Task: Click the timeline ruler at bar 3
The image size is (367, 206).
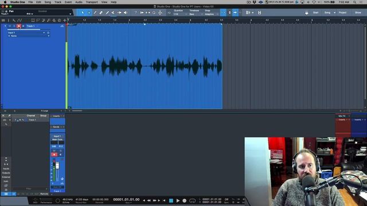Action: (x=190, y=20)
